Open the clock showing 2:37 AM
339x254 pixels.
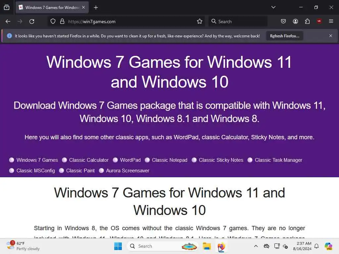coord(302,246)
